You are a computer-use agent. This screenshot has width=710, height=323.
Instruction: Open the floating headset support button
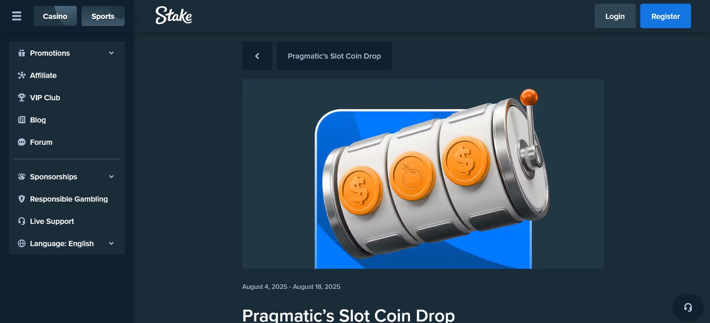click(x=688, y=307)
